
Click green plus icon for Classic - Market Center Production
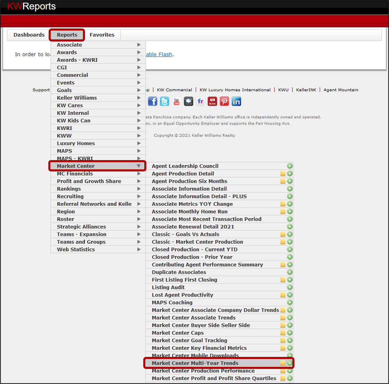290,242
